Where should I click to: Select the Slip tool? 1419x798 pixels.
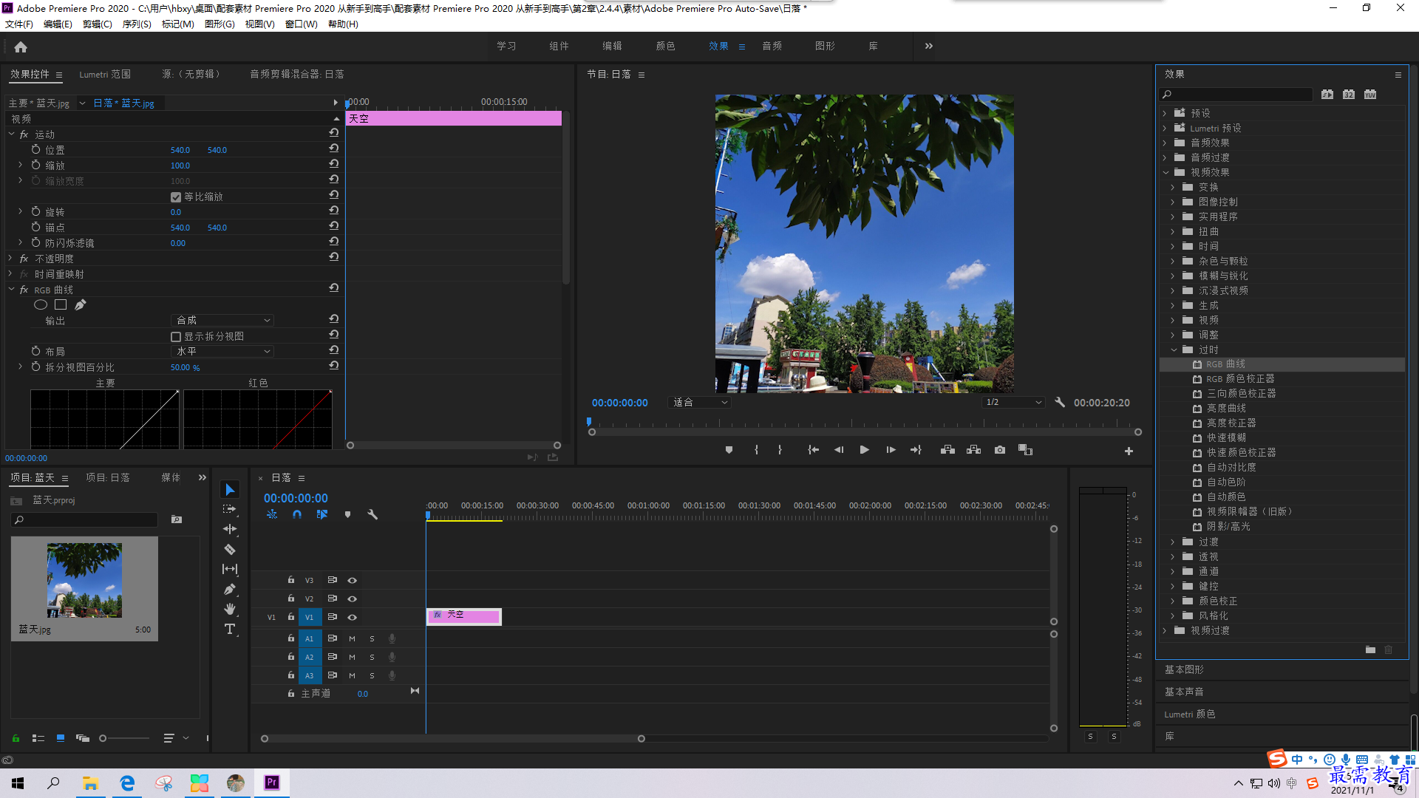[230, 569]
